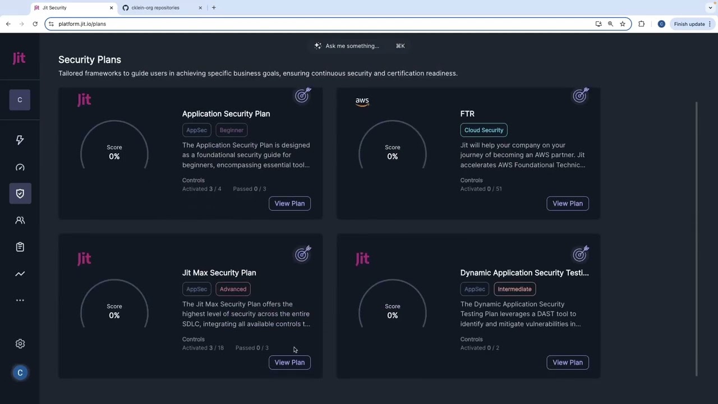The height and width of the screenshot is (404, 718).
Task: Open the three-dots more sidebar menu
Action: pyautogui.click(x=20, y=300)
